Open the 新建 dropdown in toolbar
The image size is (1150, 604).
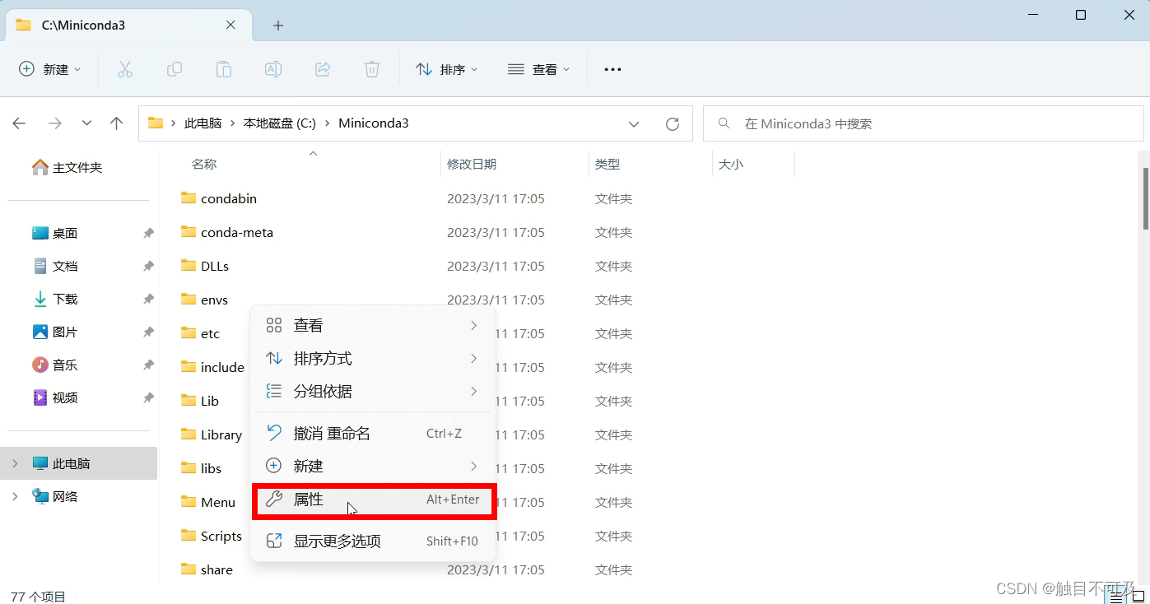(x=50, y=70)
